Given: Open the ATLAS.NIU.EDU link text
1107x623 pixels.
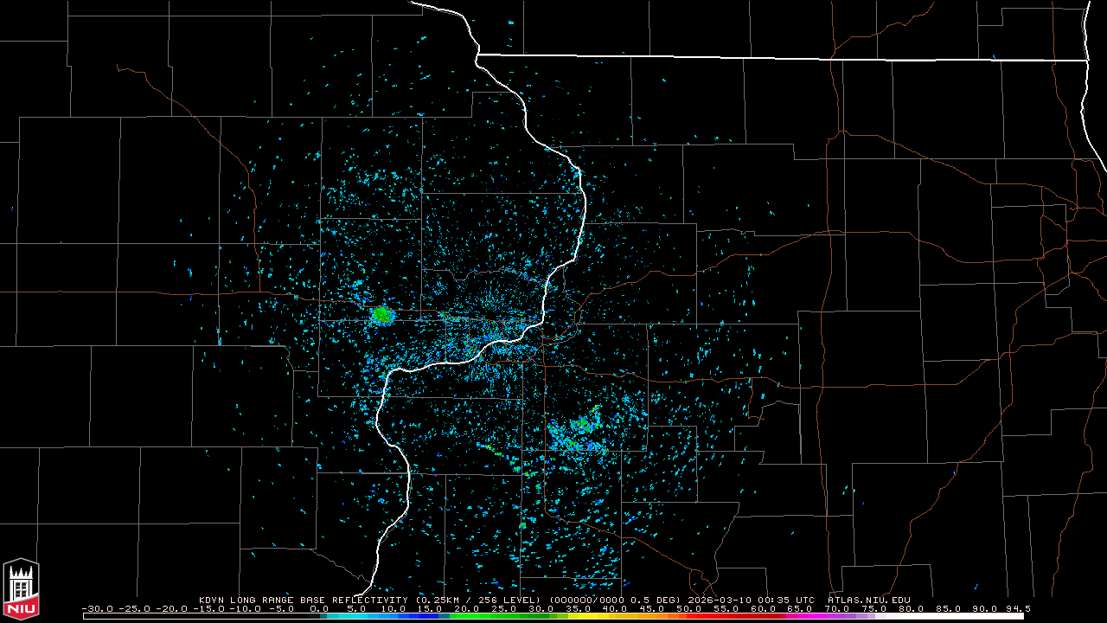Looking at the screenshot, I should [868, 600].
